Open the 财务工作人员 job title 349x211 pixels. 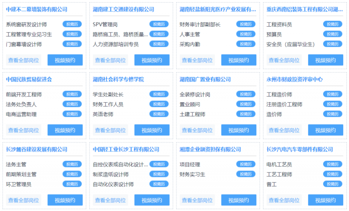(108, 104)
